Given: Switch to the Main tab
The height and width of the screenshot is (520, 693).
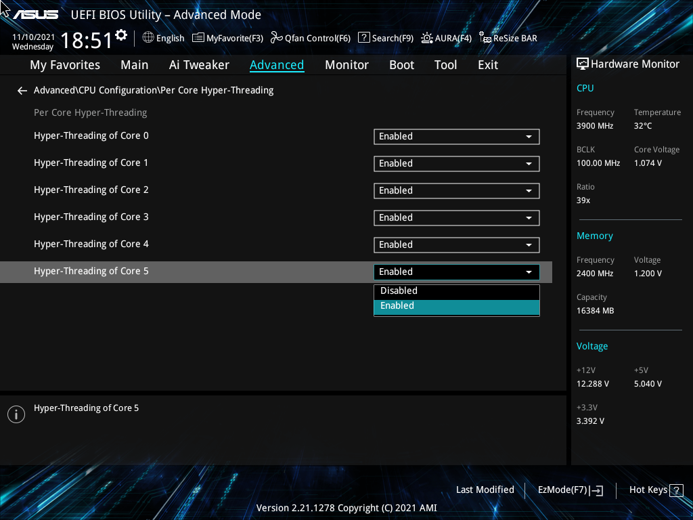Looking at the screenshot, I should point(135,65).
